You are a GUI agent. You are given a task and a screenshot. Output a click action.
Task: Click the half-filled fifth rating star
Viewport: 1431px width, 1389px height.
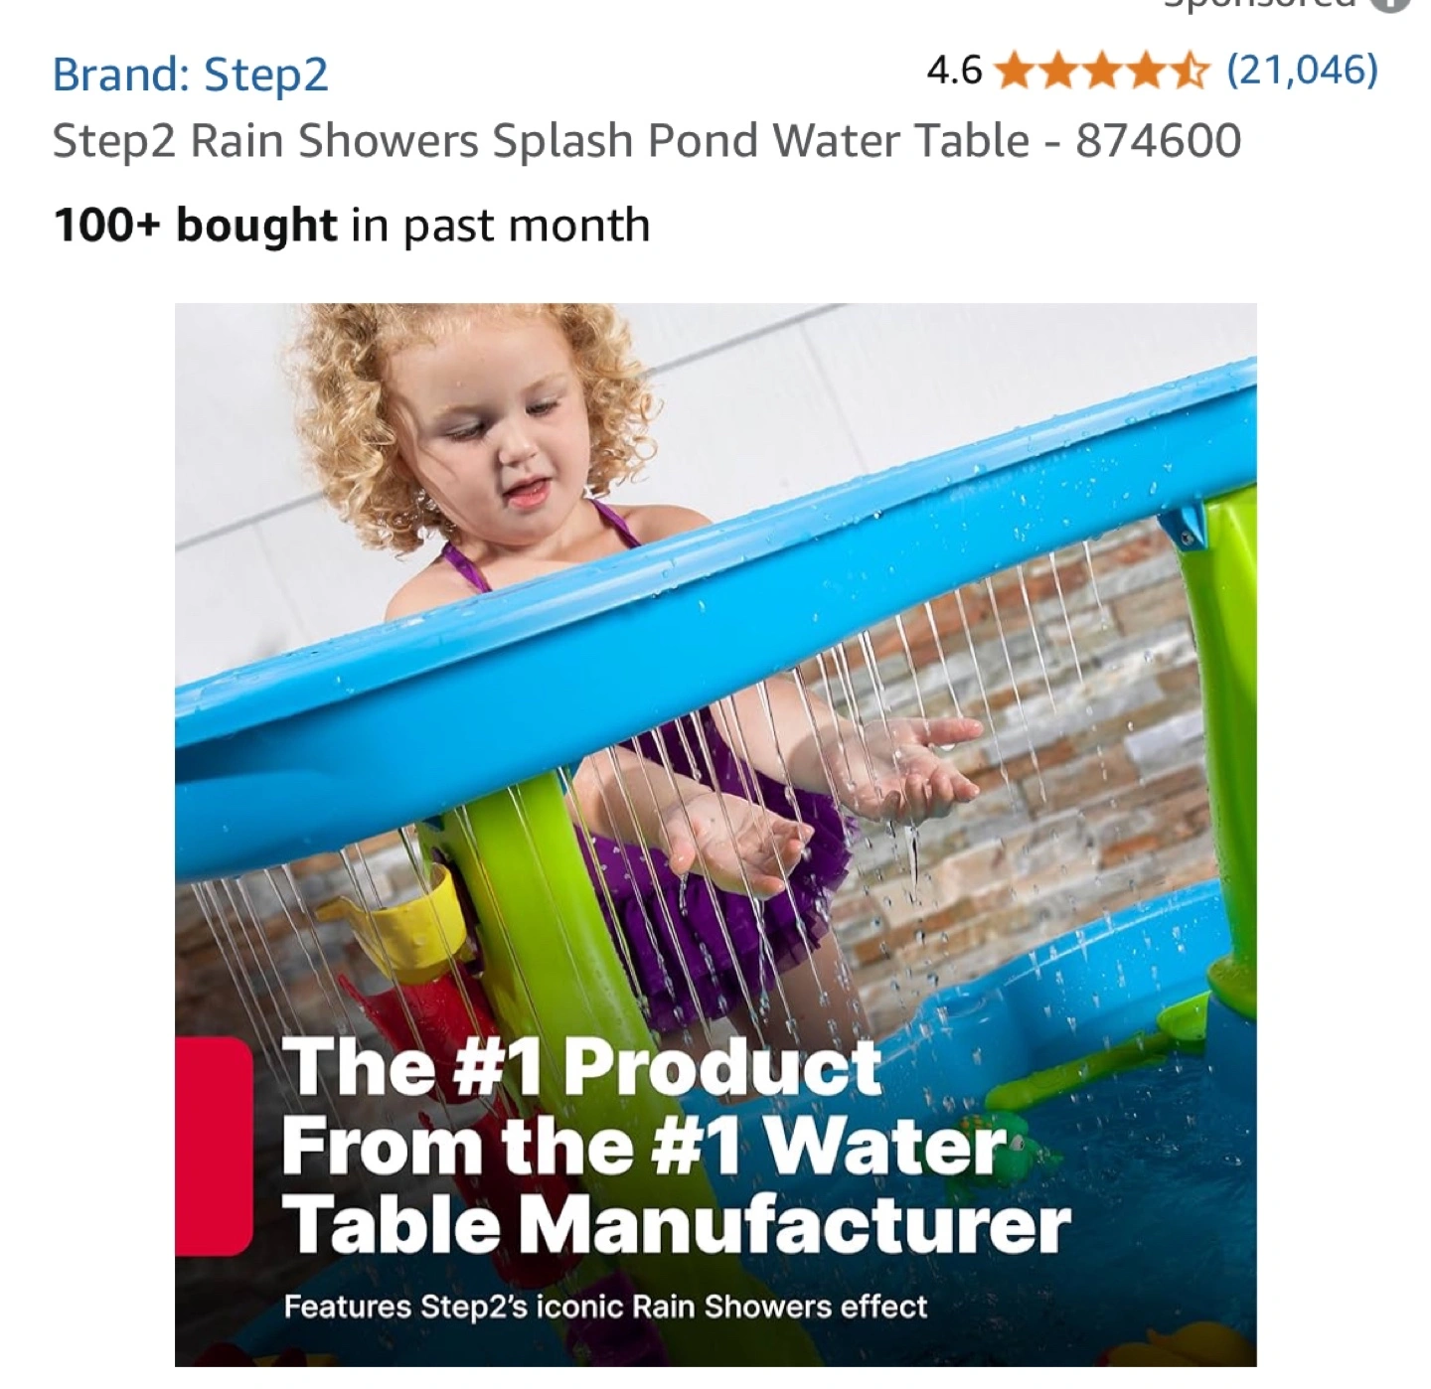pyautogui.click(x=1190, y=72)
